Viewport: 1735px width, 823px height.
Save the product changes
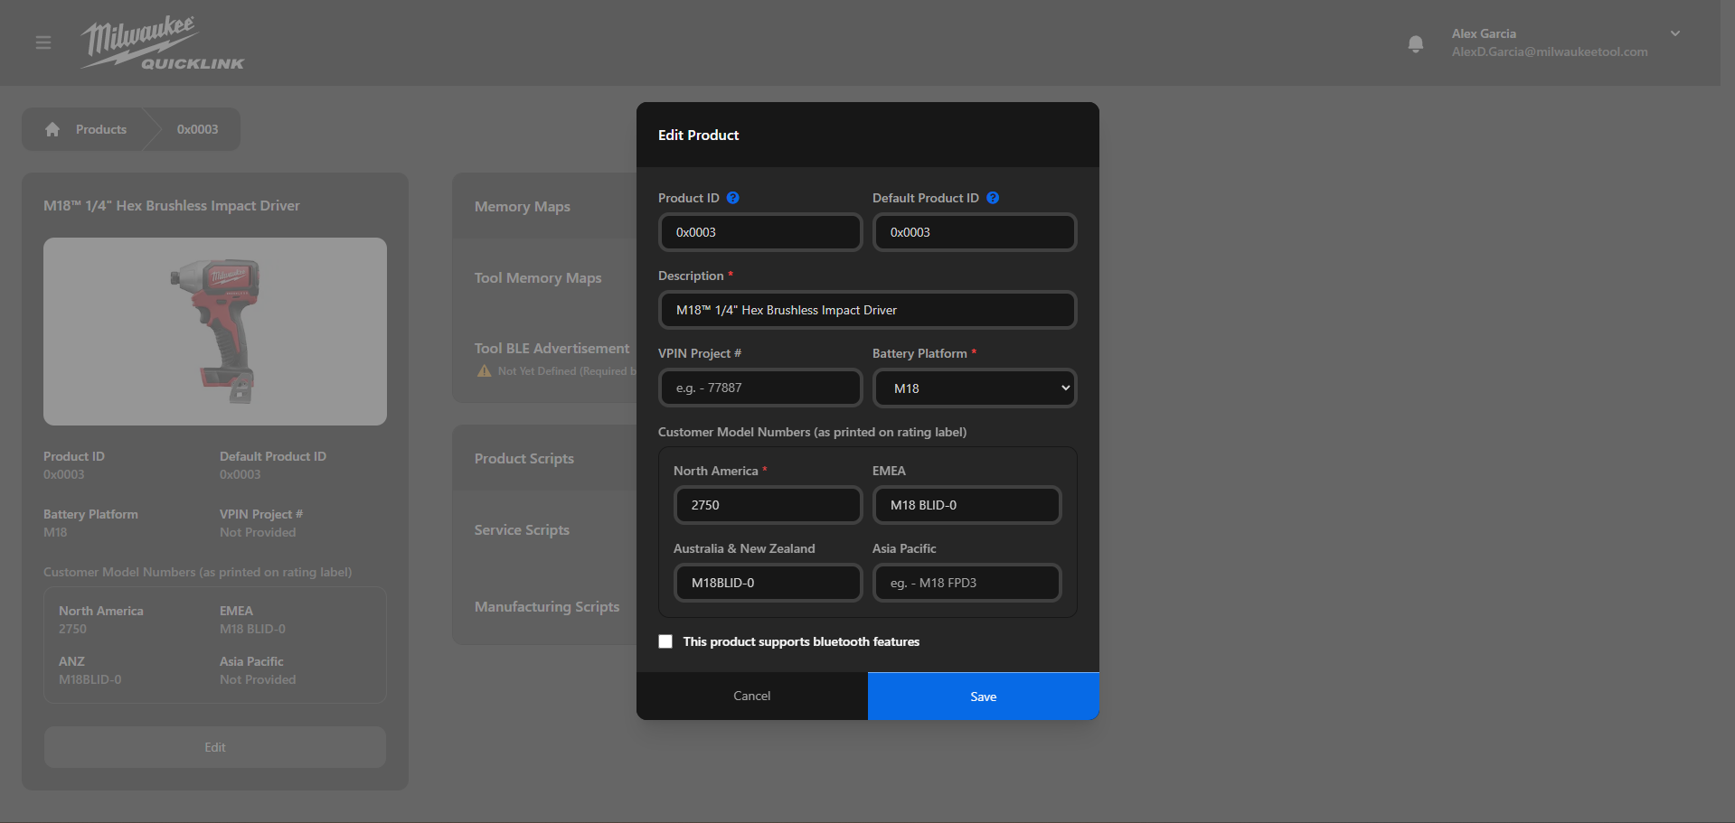tap(984, 696)
